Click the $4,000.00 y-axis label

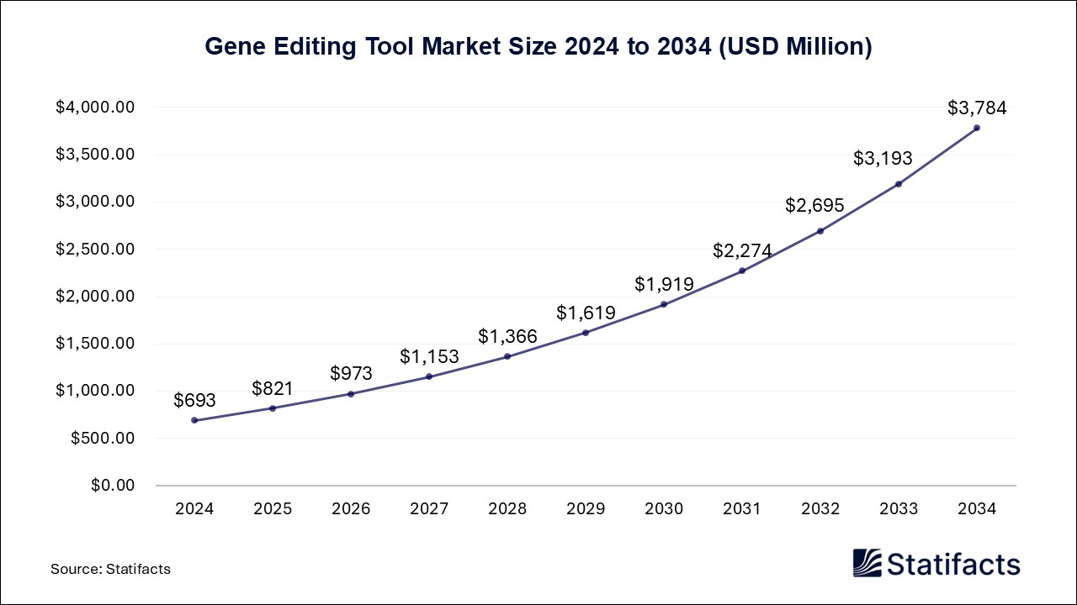[x=96, y=108]
